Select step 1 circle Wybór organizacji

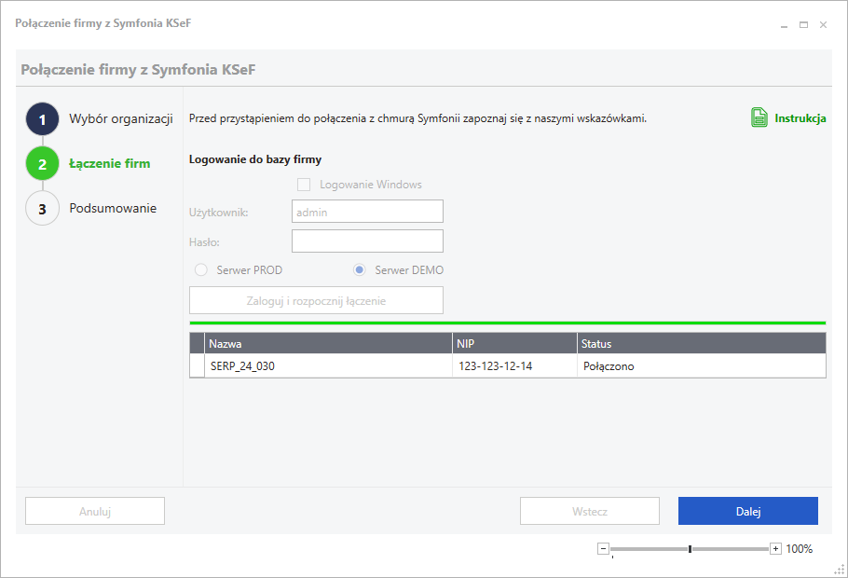(x=42, y=119)
